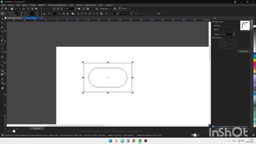Click the magenta swatch in color palette
The width and height of the screenshot is (256, 144).
point(254,65)
